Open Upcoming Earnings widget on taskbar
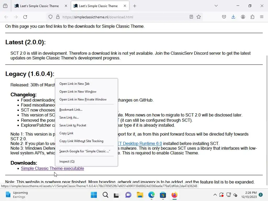The width and height of the screenshot is (268, 201). 16,195
